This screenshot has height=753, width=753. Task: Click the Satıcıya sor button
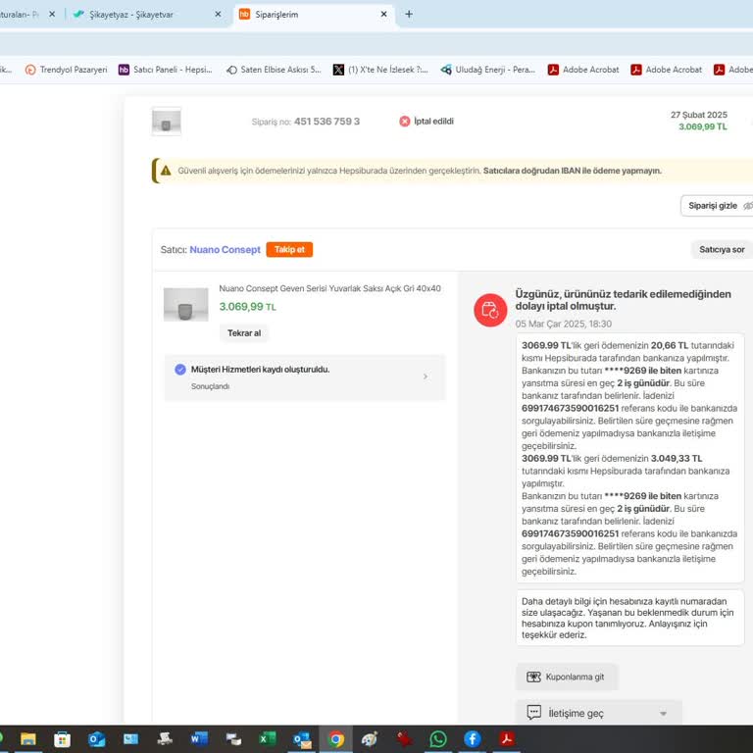click(x=722, y=250)
